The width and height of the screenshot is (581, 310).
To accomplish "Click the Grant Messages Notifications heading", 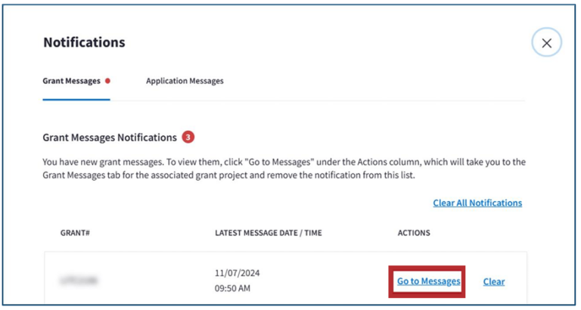I will coord(110,138).
